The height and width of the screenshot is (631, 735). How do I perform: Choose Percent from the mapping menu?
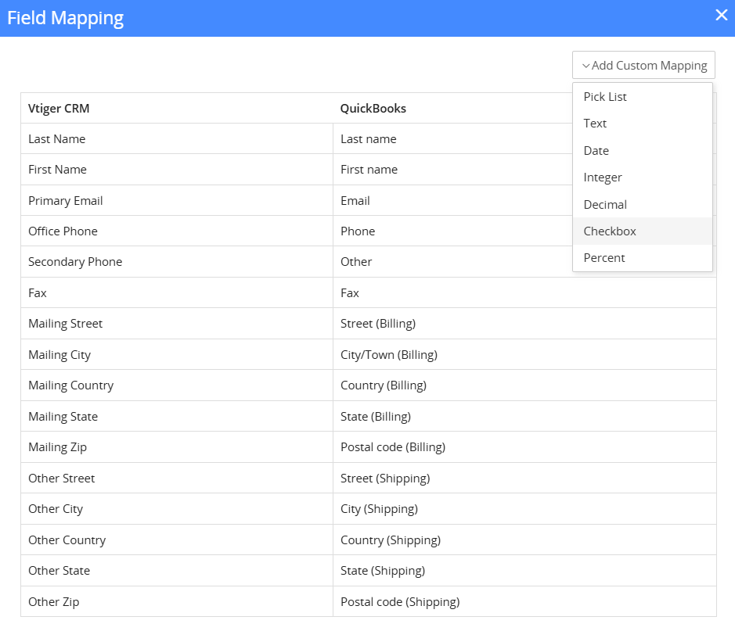643,258
